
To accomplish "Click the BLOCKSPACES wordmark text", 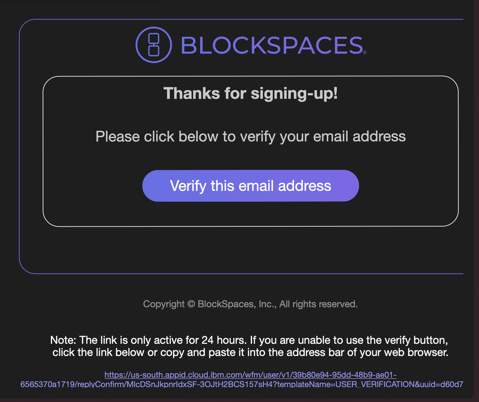I will (x=272, y=45).
